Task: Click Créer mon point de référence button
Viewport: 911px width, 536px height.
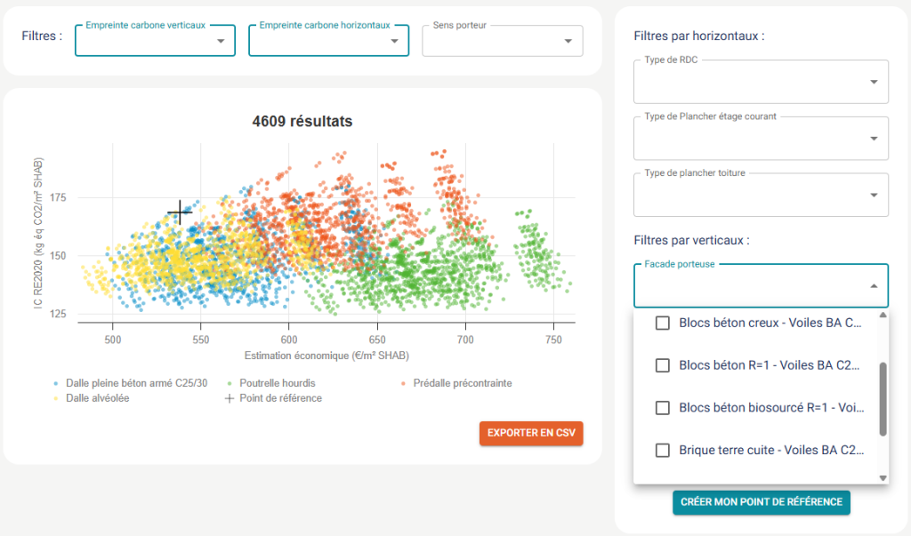Action: click(761, 502)
